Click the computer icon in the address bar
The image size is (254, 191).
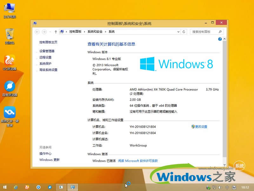(62, 32)
